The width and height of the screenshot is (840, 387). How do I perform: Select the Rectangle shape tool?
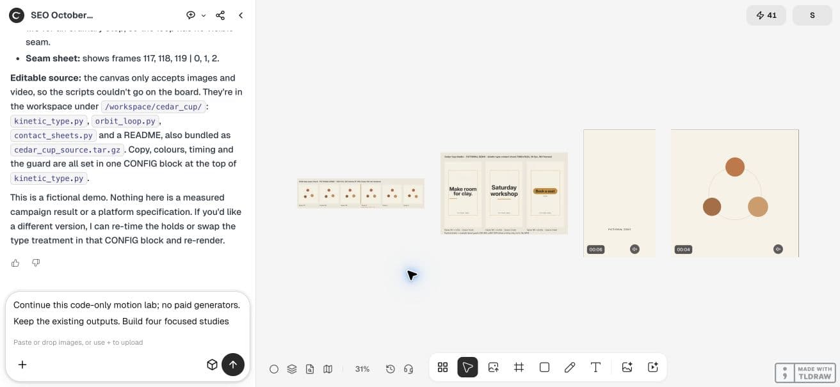[544, 367]
